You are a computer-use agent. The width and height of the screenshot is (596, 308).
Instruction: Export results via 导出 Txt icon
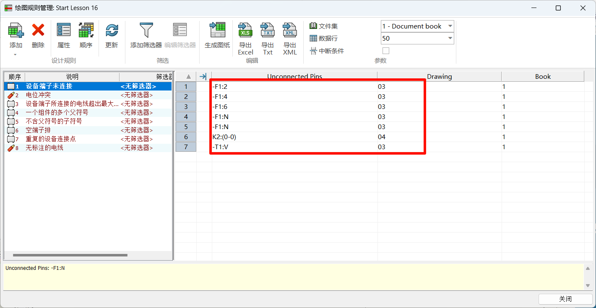pos(268,31)
